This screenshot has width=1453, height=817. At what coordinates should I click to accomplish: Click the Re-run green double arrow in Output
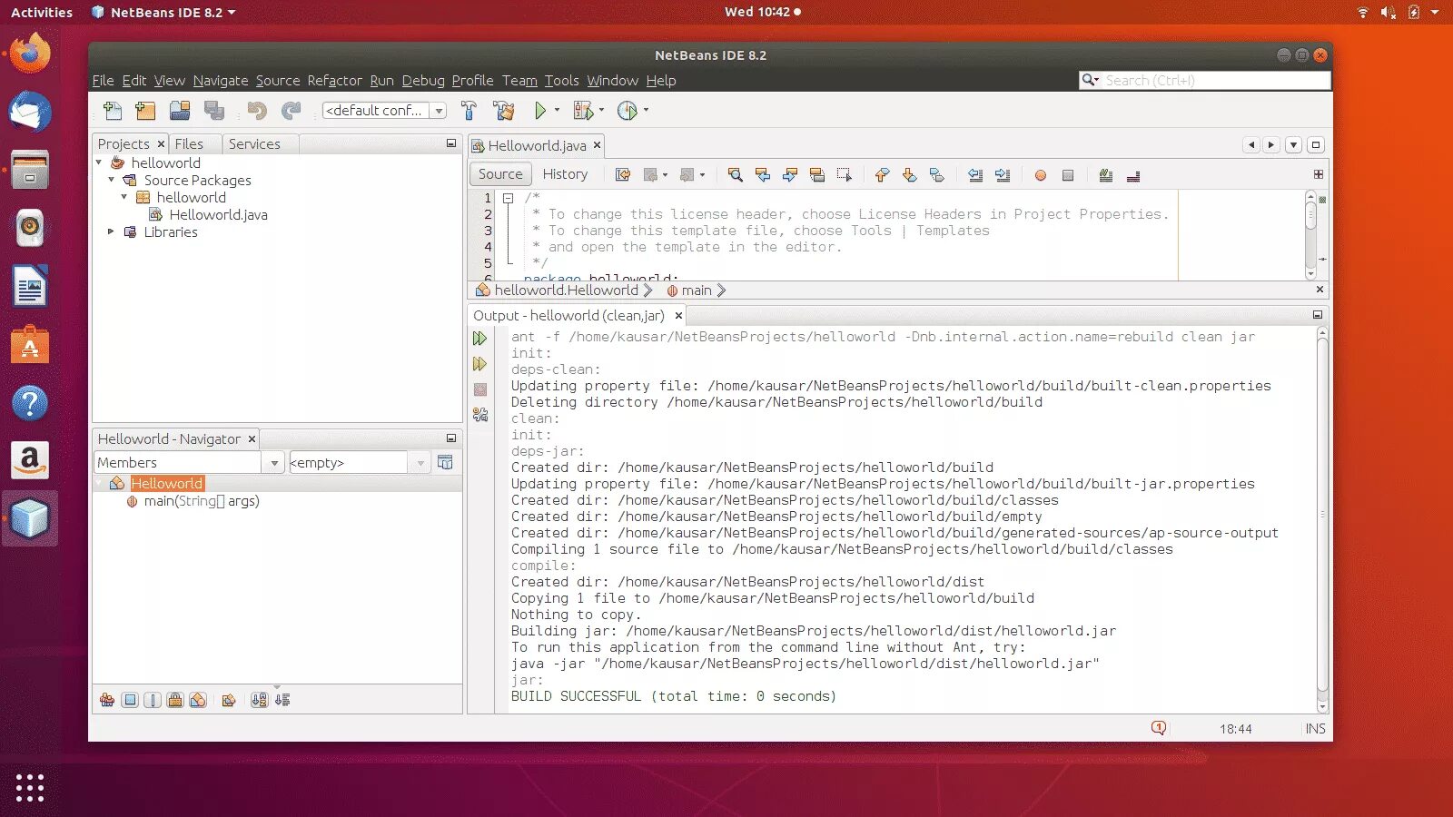pos(480,339)
